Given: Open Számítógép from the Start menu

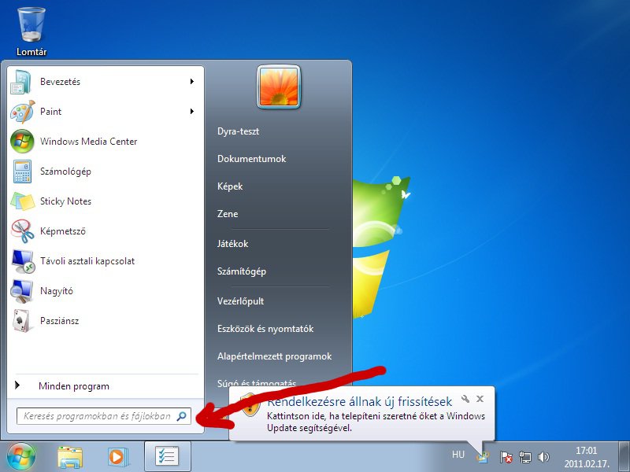Looking at the screenshot, I should [x=242, y=271].
